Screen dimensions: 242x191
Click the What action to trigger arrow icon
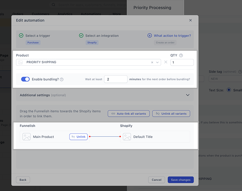[150, 36]
